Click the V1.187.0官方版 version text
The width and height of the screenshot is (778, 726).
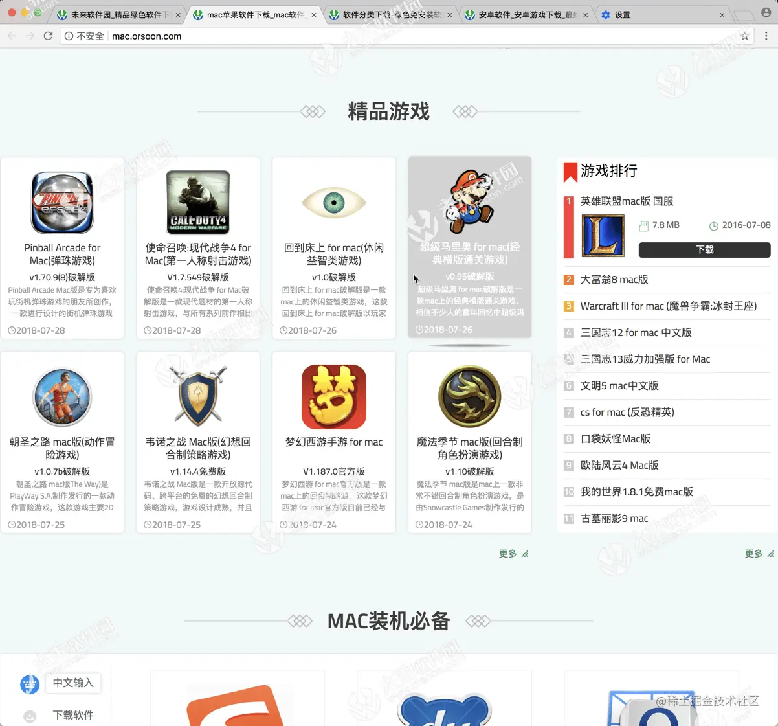334,471
